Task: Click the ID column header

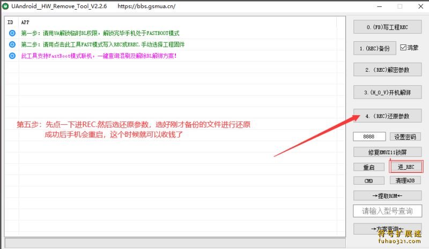Action: 10,22
